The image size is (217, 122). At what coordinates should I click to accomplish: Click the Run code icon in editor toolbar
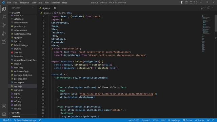tap(202, 8)
